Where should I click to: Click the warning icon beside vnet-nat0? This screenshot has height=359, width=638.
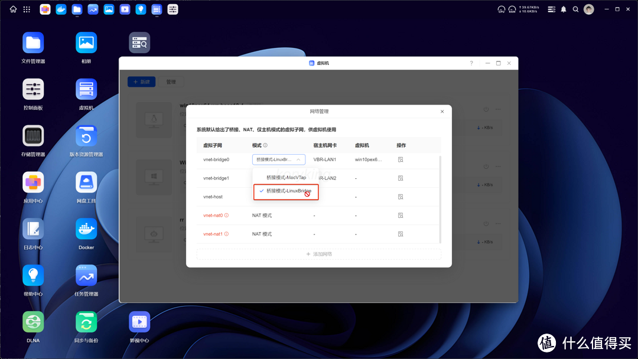228,215
